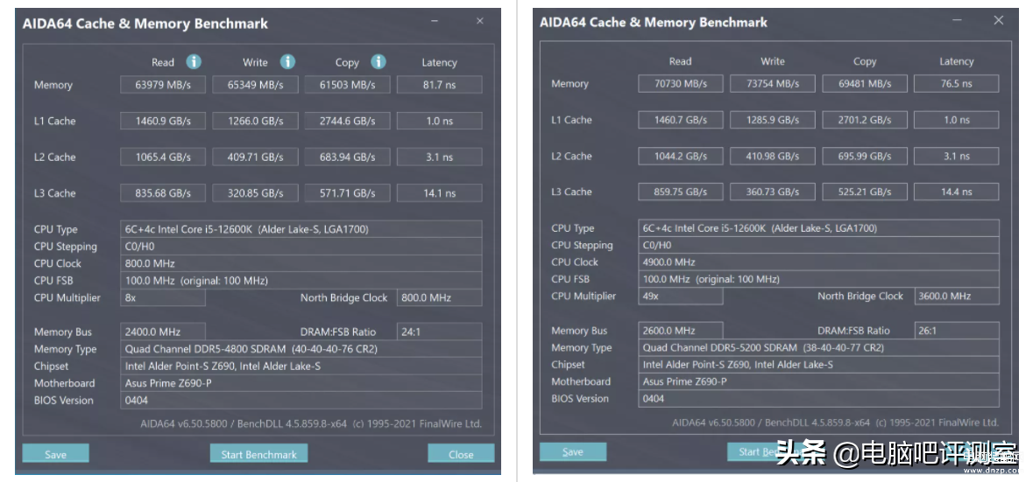Viewport: 1033px width, 482px height.
Task: Select L3 copy value 571.71 GB/s
Action: tap(347, 193)
